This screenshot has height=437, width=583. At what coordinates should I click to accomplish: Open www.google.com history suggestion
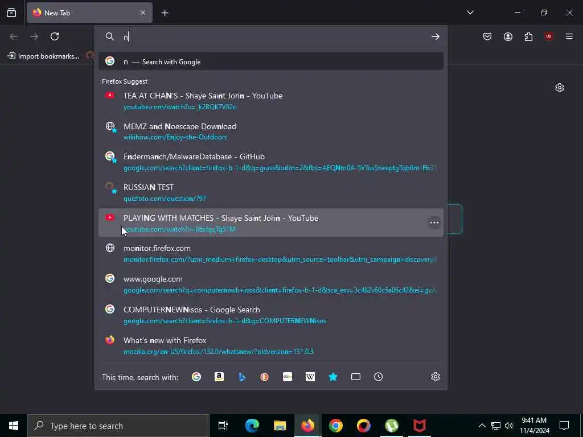270,285
